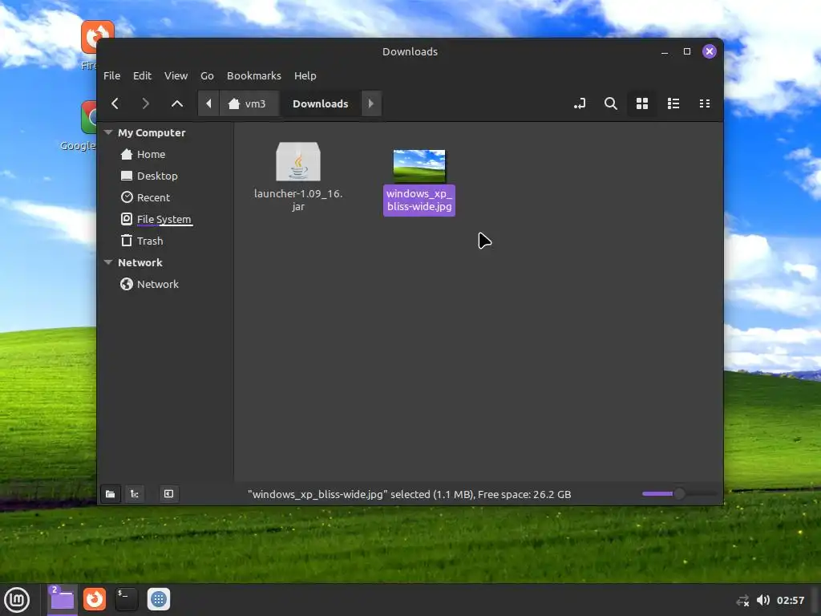Click the vm3 home path button
Image resolution: width=821 pixels, height=616 pixels.
tap(248, 103)
